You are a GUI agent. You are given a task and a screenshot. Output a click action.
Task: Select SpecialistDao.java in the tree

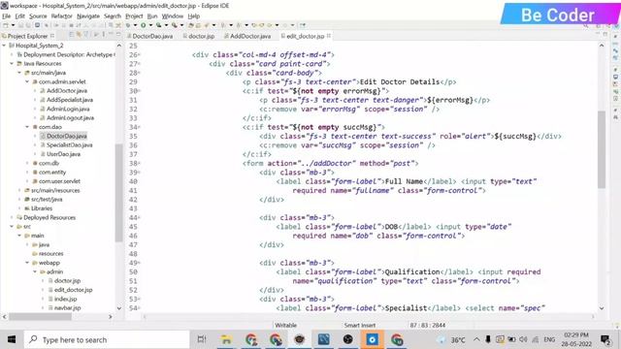coord(69,145)
